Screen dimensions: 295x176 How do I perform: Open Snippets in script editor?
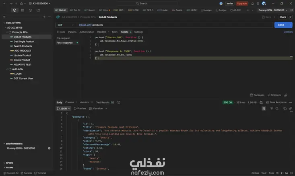click(x=274, y=95)
